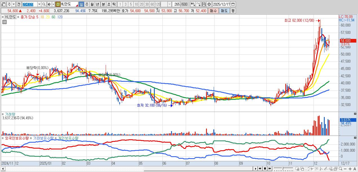Expand the stock code history dropdown
Image resolution: width=358 pixels, height=172 pixels.
pyautogui.click(x=39, y=4)
